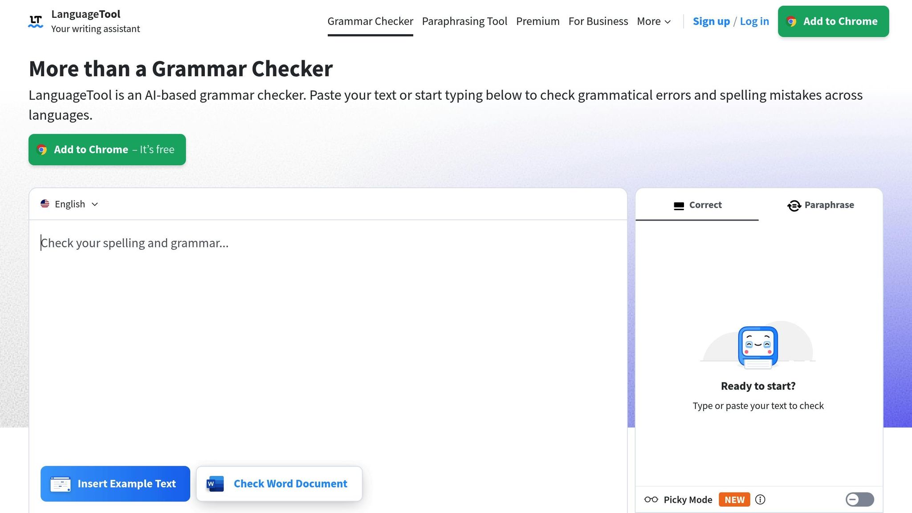Click the Sign up link
Screen dimensions: 912x513
[x=711, y=21]
